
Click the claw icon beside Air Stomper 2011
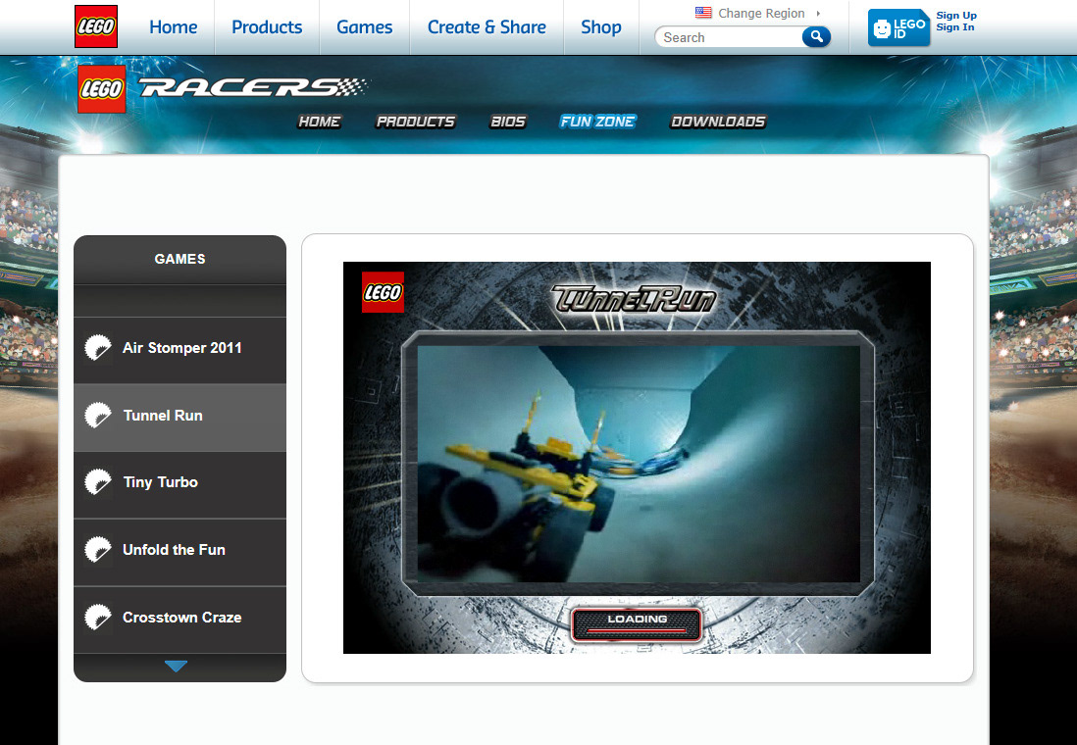point(97,348)
